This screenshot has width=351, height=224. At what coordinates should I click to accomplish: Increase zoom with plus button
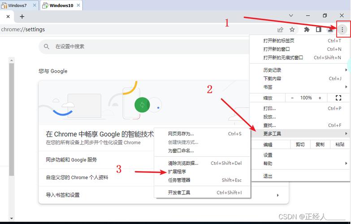click(320, 98)
